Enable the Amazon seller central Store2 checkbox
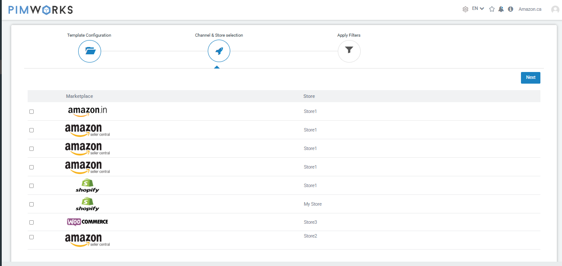562x266 pixels. click(x=32, y=237)
